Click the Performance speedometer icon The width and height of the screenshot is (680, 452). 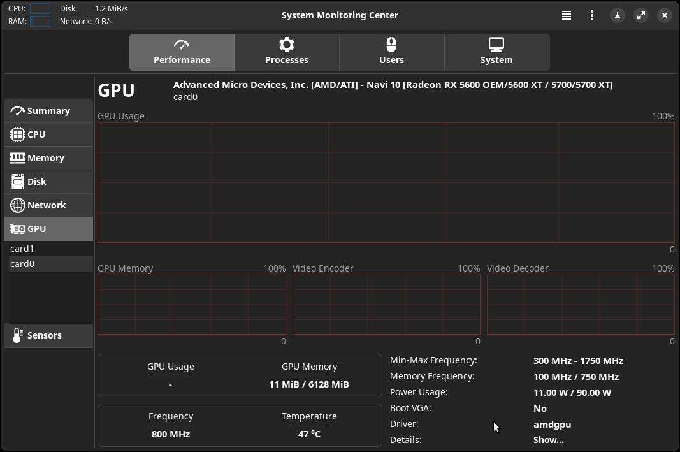(x=181, y=45)
